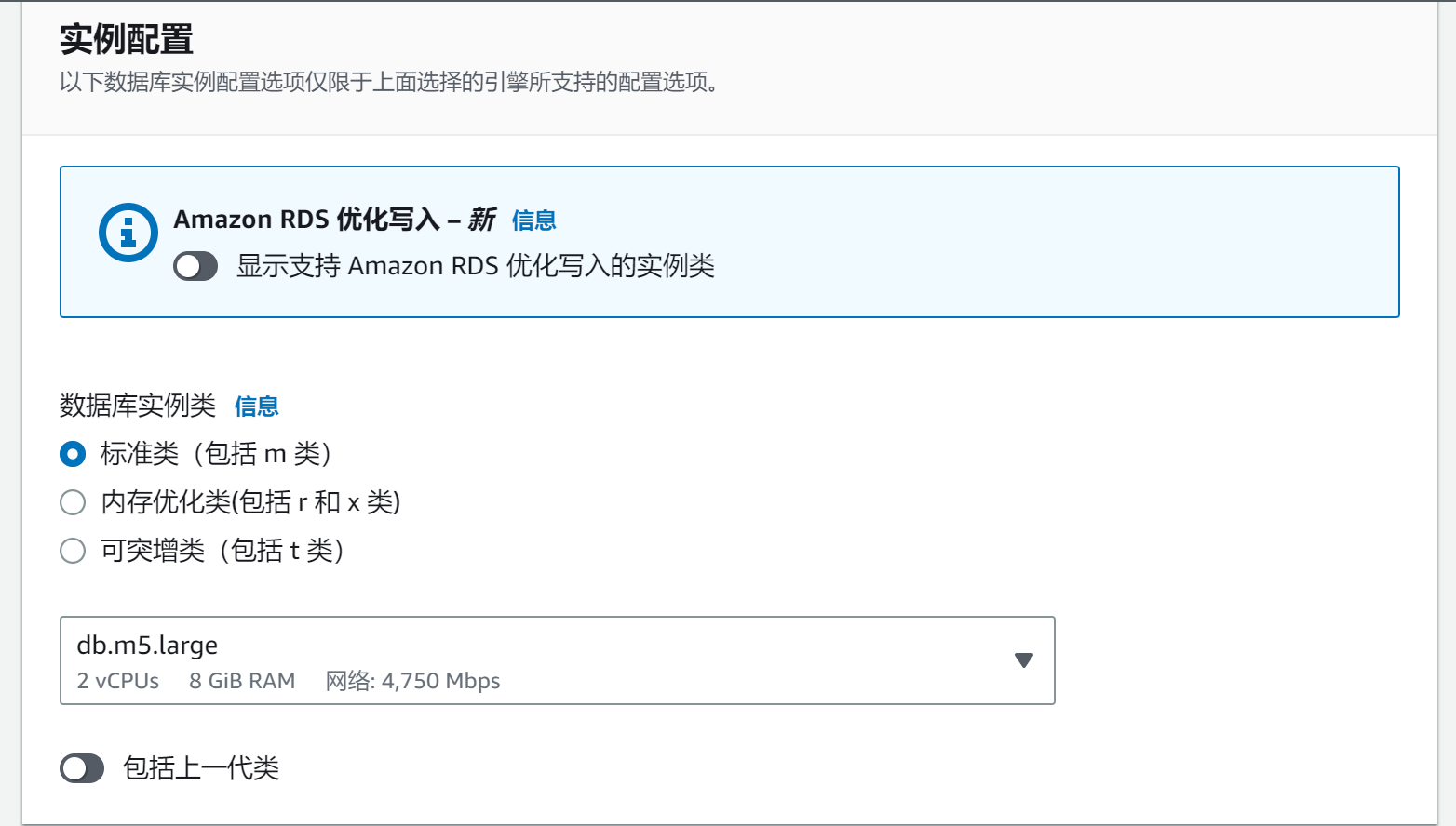This screenshot has width=1456, height=826.
Task: Enable the 包括上一代类 toggle switch
Action: (82, 768)
